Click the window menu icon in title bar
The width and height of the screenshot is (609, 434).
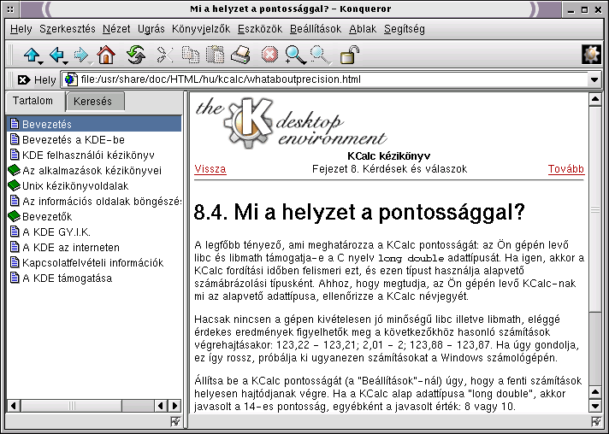(10, 9)
